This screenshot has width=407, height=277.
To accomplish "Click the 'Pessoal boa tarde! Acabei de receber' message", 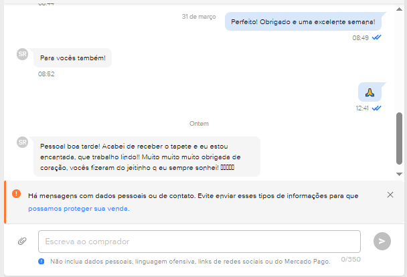I will pyautogui.click(x=147, y=157).
